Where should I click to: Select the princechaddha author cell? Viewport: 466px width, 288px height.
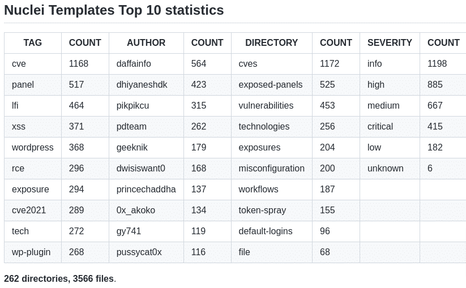click(x=146, y=189)
